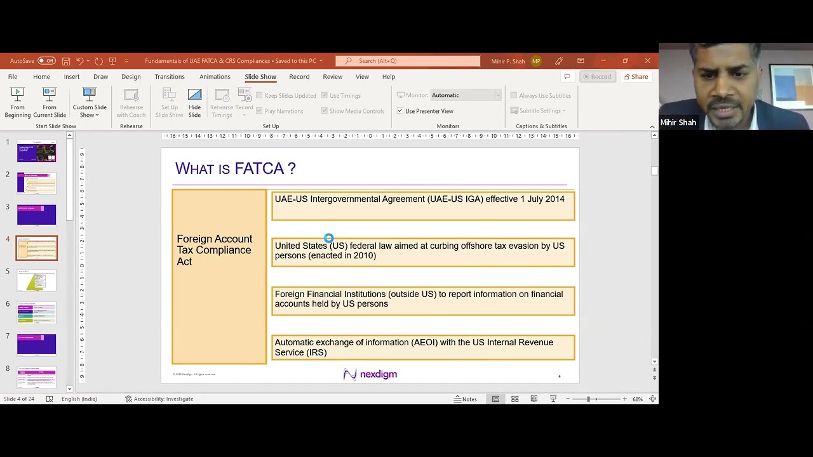Select slide 5 thumbnail
813x457 pixels.
[x=36, y=281]
